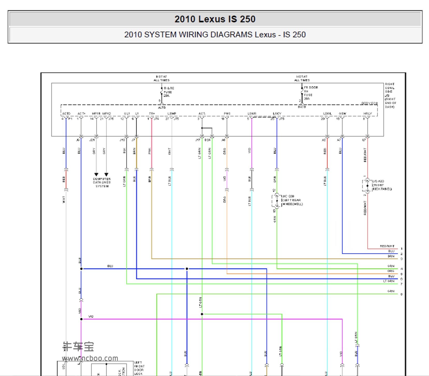Select the J/C A33 (RIGHT KICK PANEL) label

382,185
